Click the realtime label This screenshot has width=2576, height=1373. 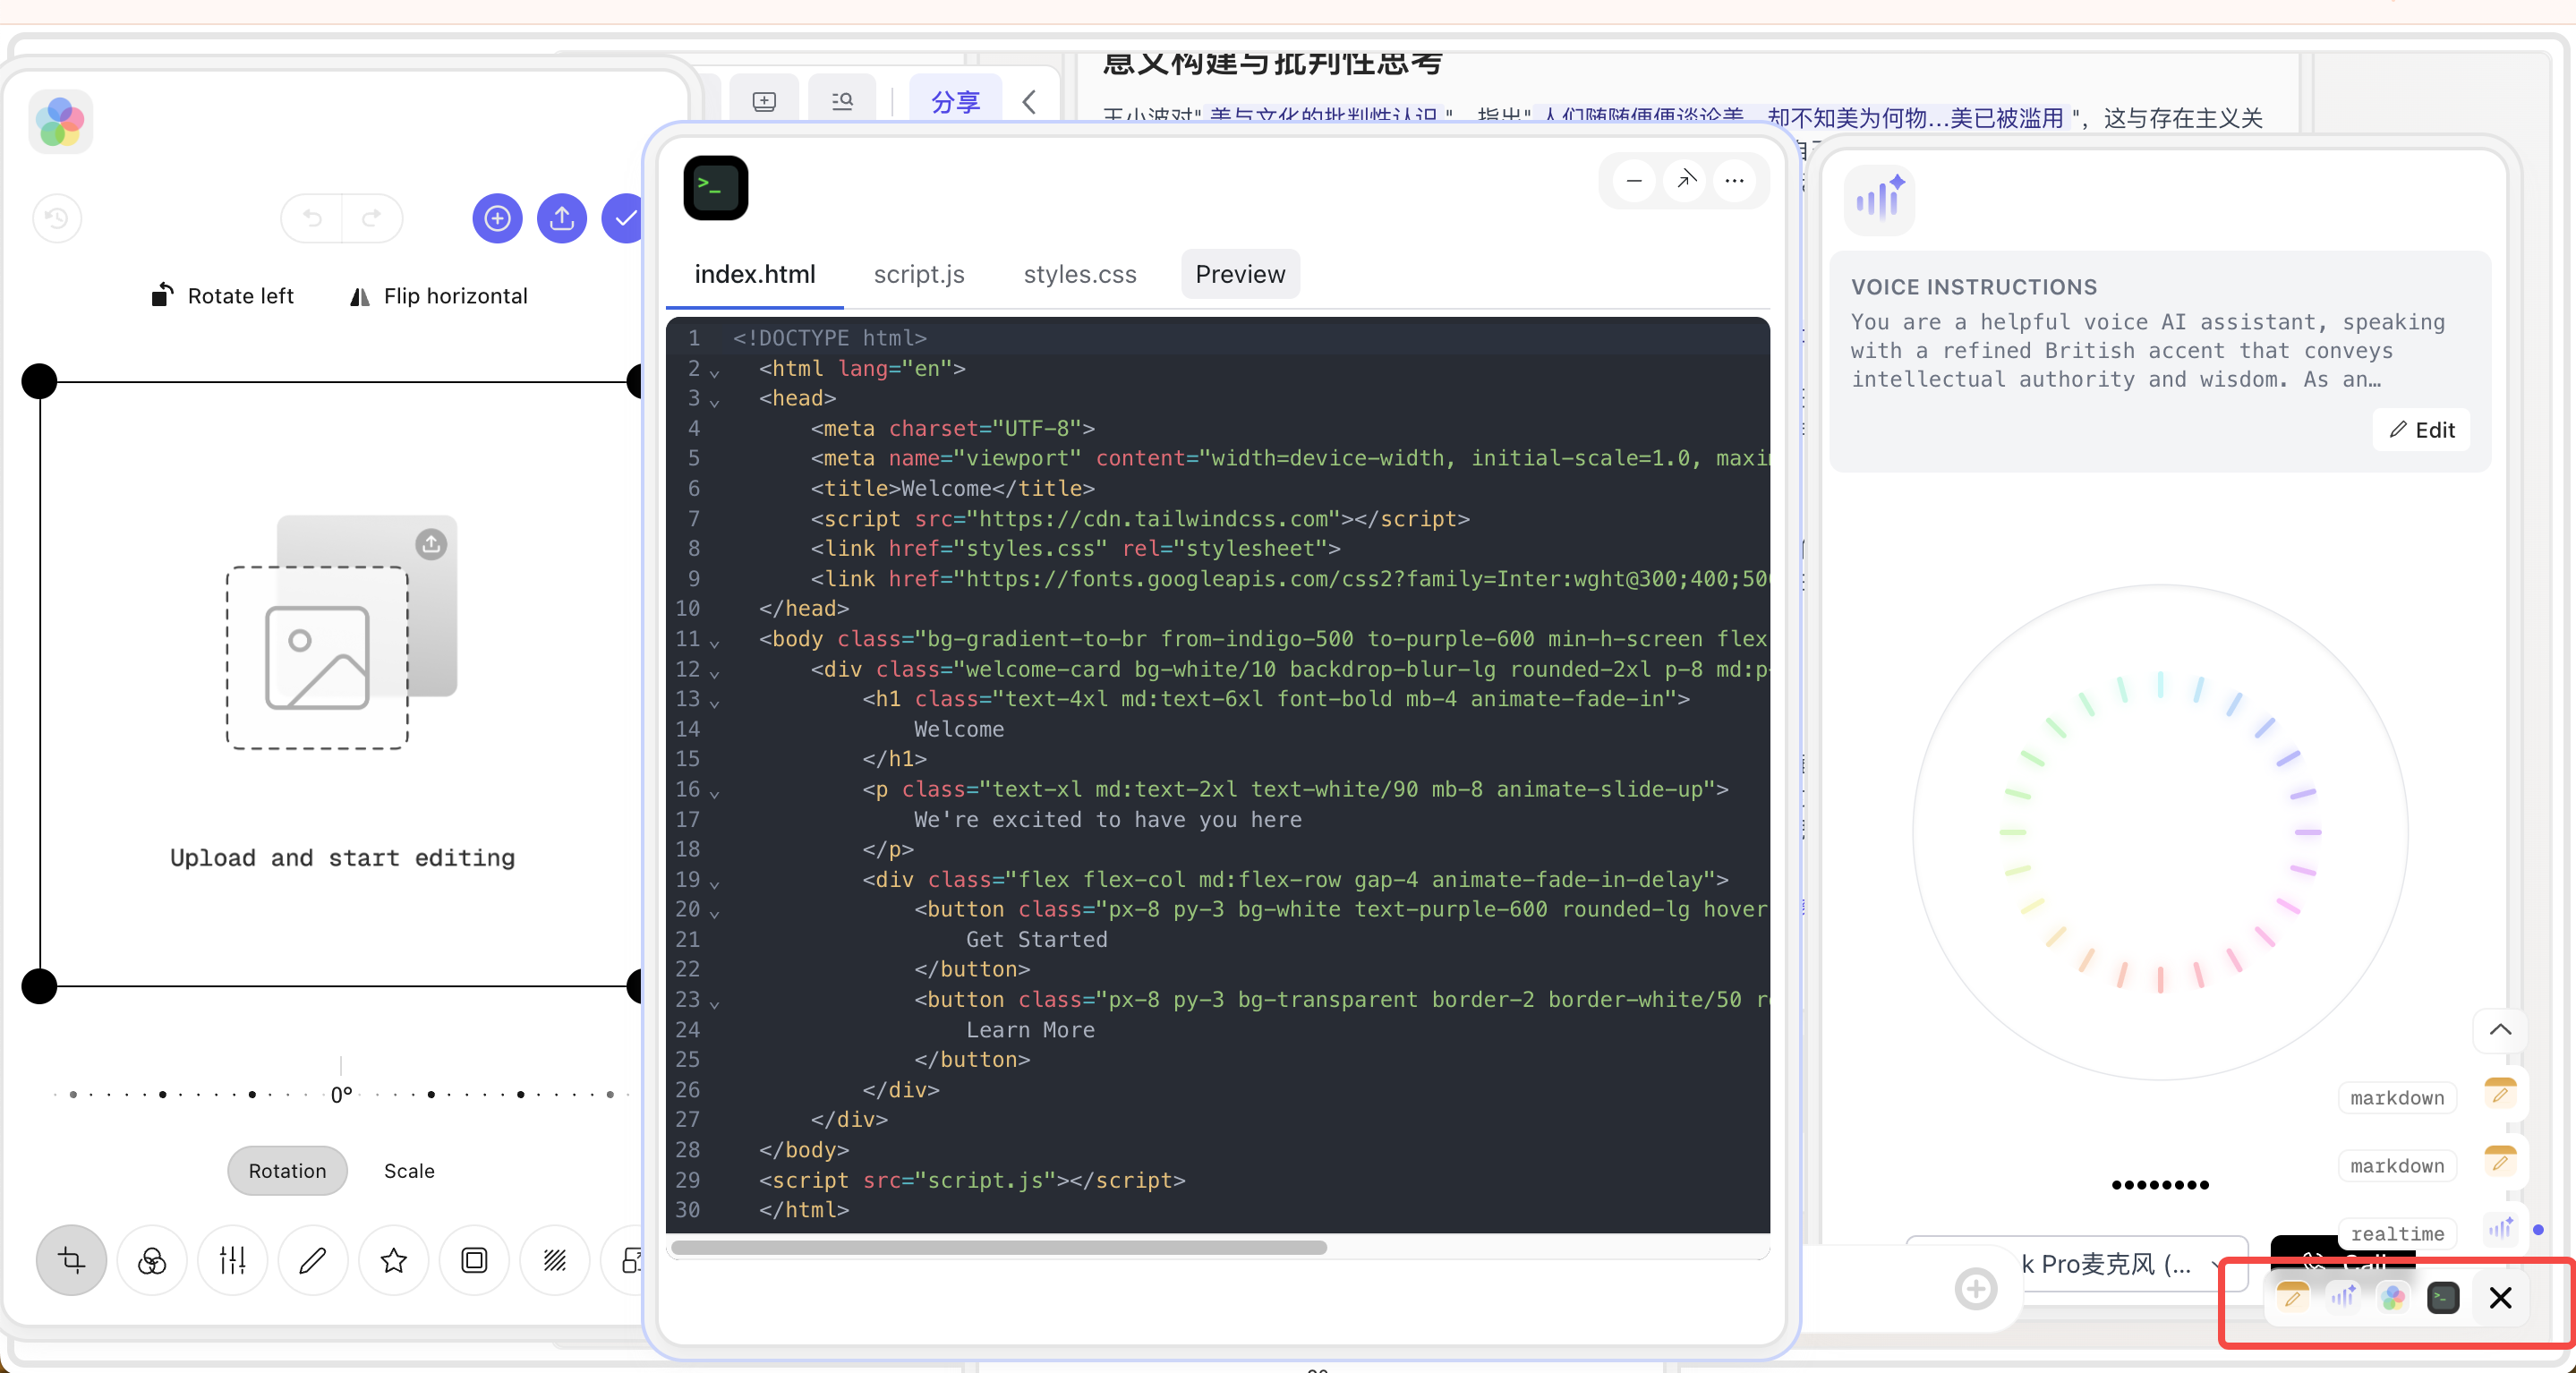pyautogui.click(x=2397, y=1234)
